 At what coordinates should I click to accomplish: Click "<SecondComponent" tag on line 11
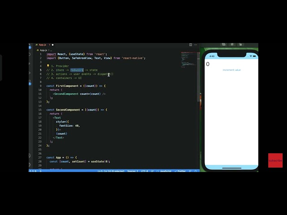pos(65,94)
